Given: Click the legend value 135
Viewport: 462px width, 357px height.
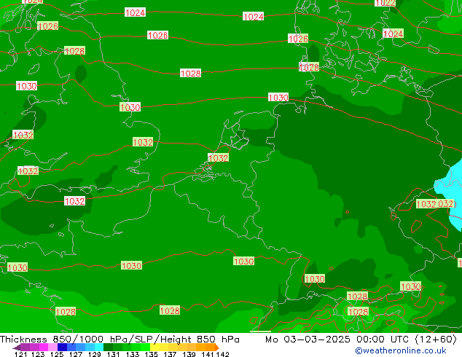Looking at the screenshot, I should 151,354.
